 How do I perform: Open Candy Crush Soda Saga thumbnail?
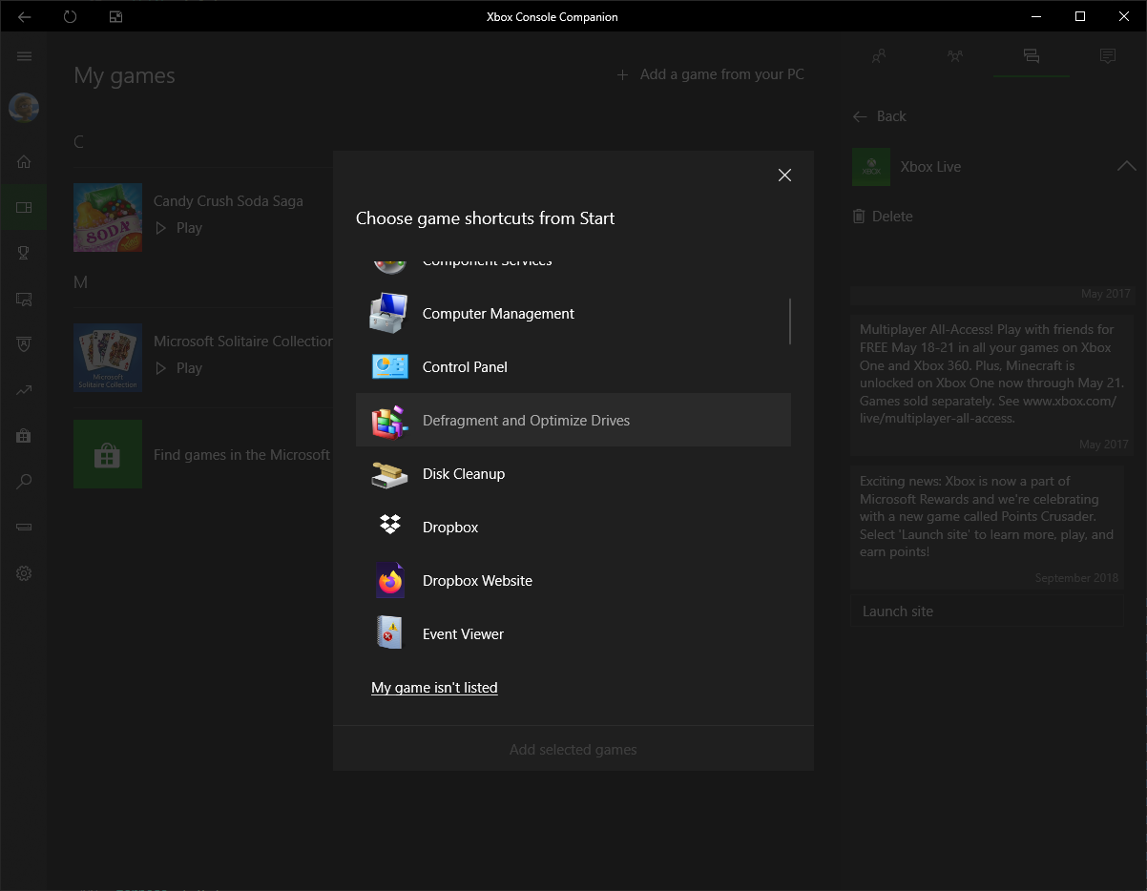pyautogui.click(x=108, y=218)
